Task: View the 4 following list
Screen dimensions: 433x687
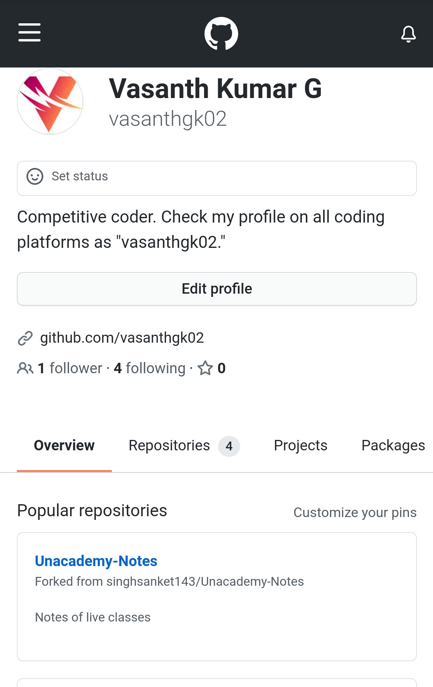Action: tap(150, 368)
